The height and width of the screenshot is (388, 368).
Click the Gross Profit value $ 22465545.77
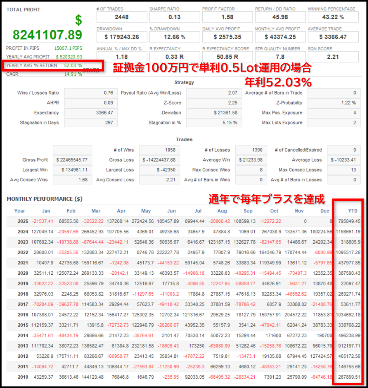72,160
